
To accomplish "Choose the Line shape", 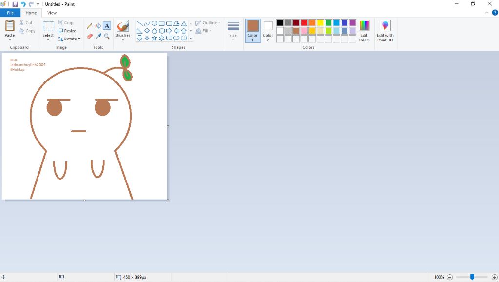I will (x=139, y=23).
